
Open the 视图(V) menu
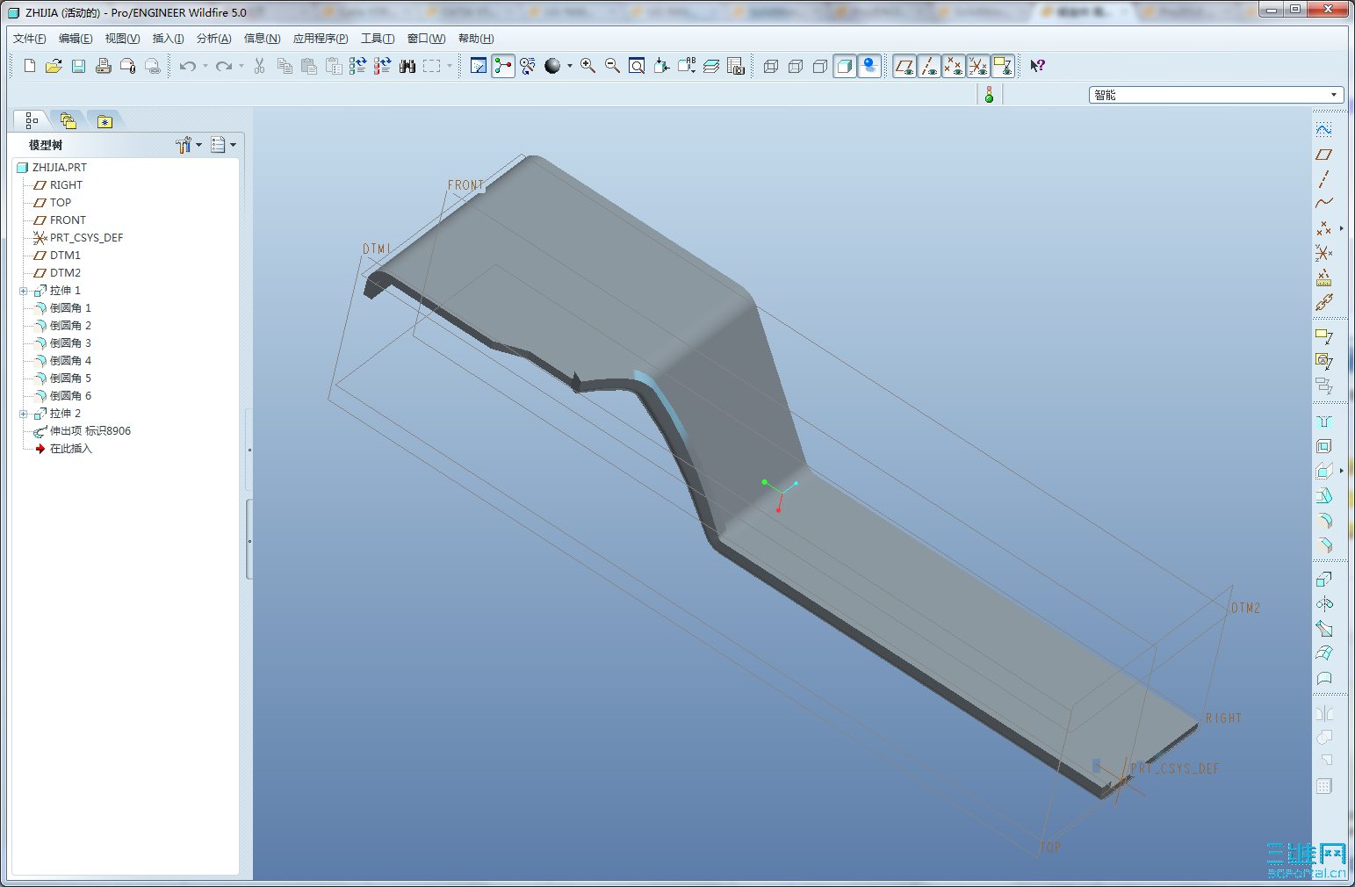(x=122, y=39)
